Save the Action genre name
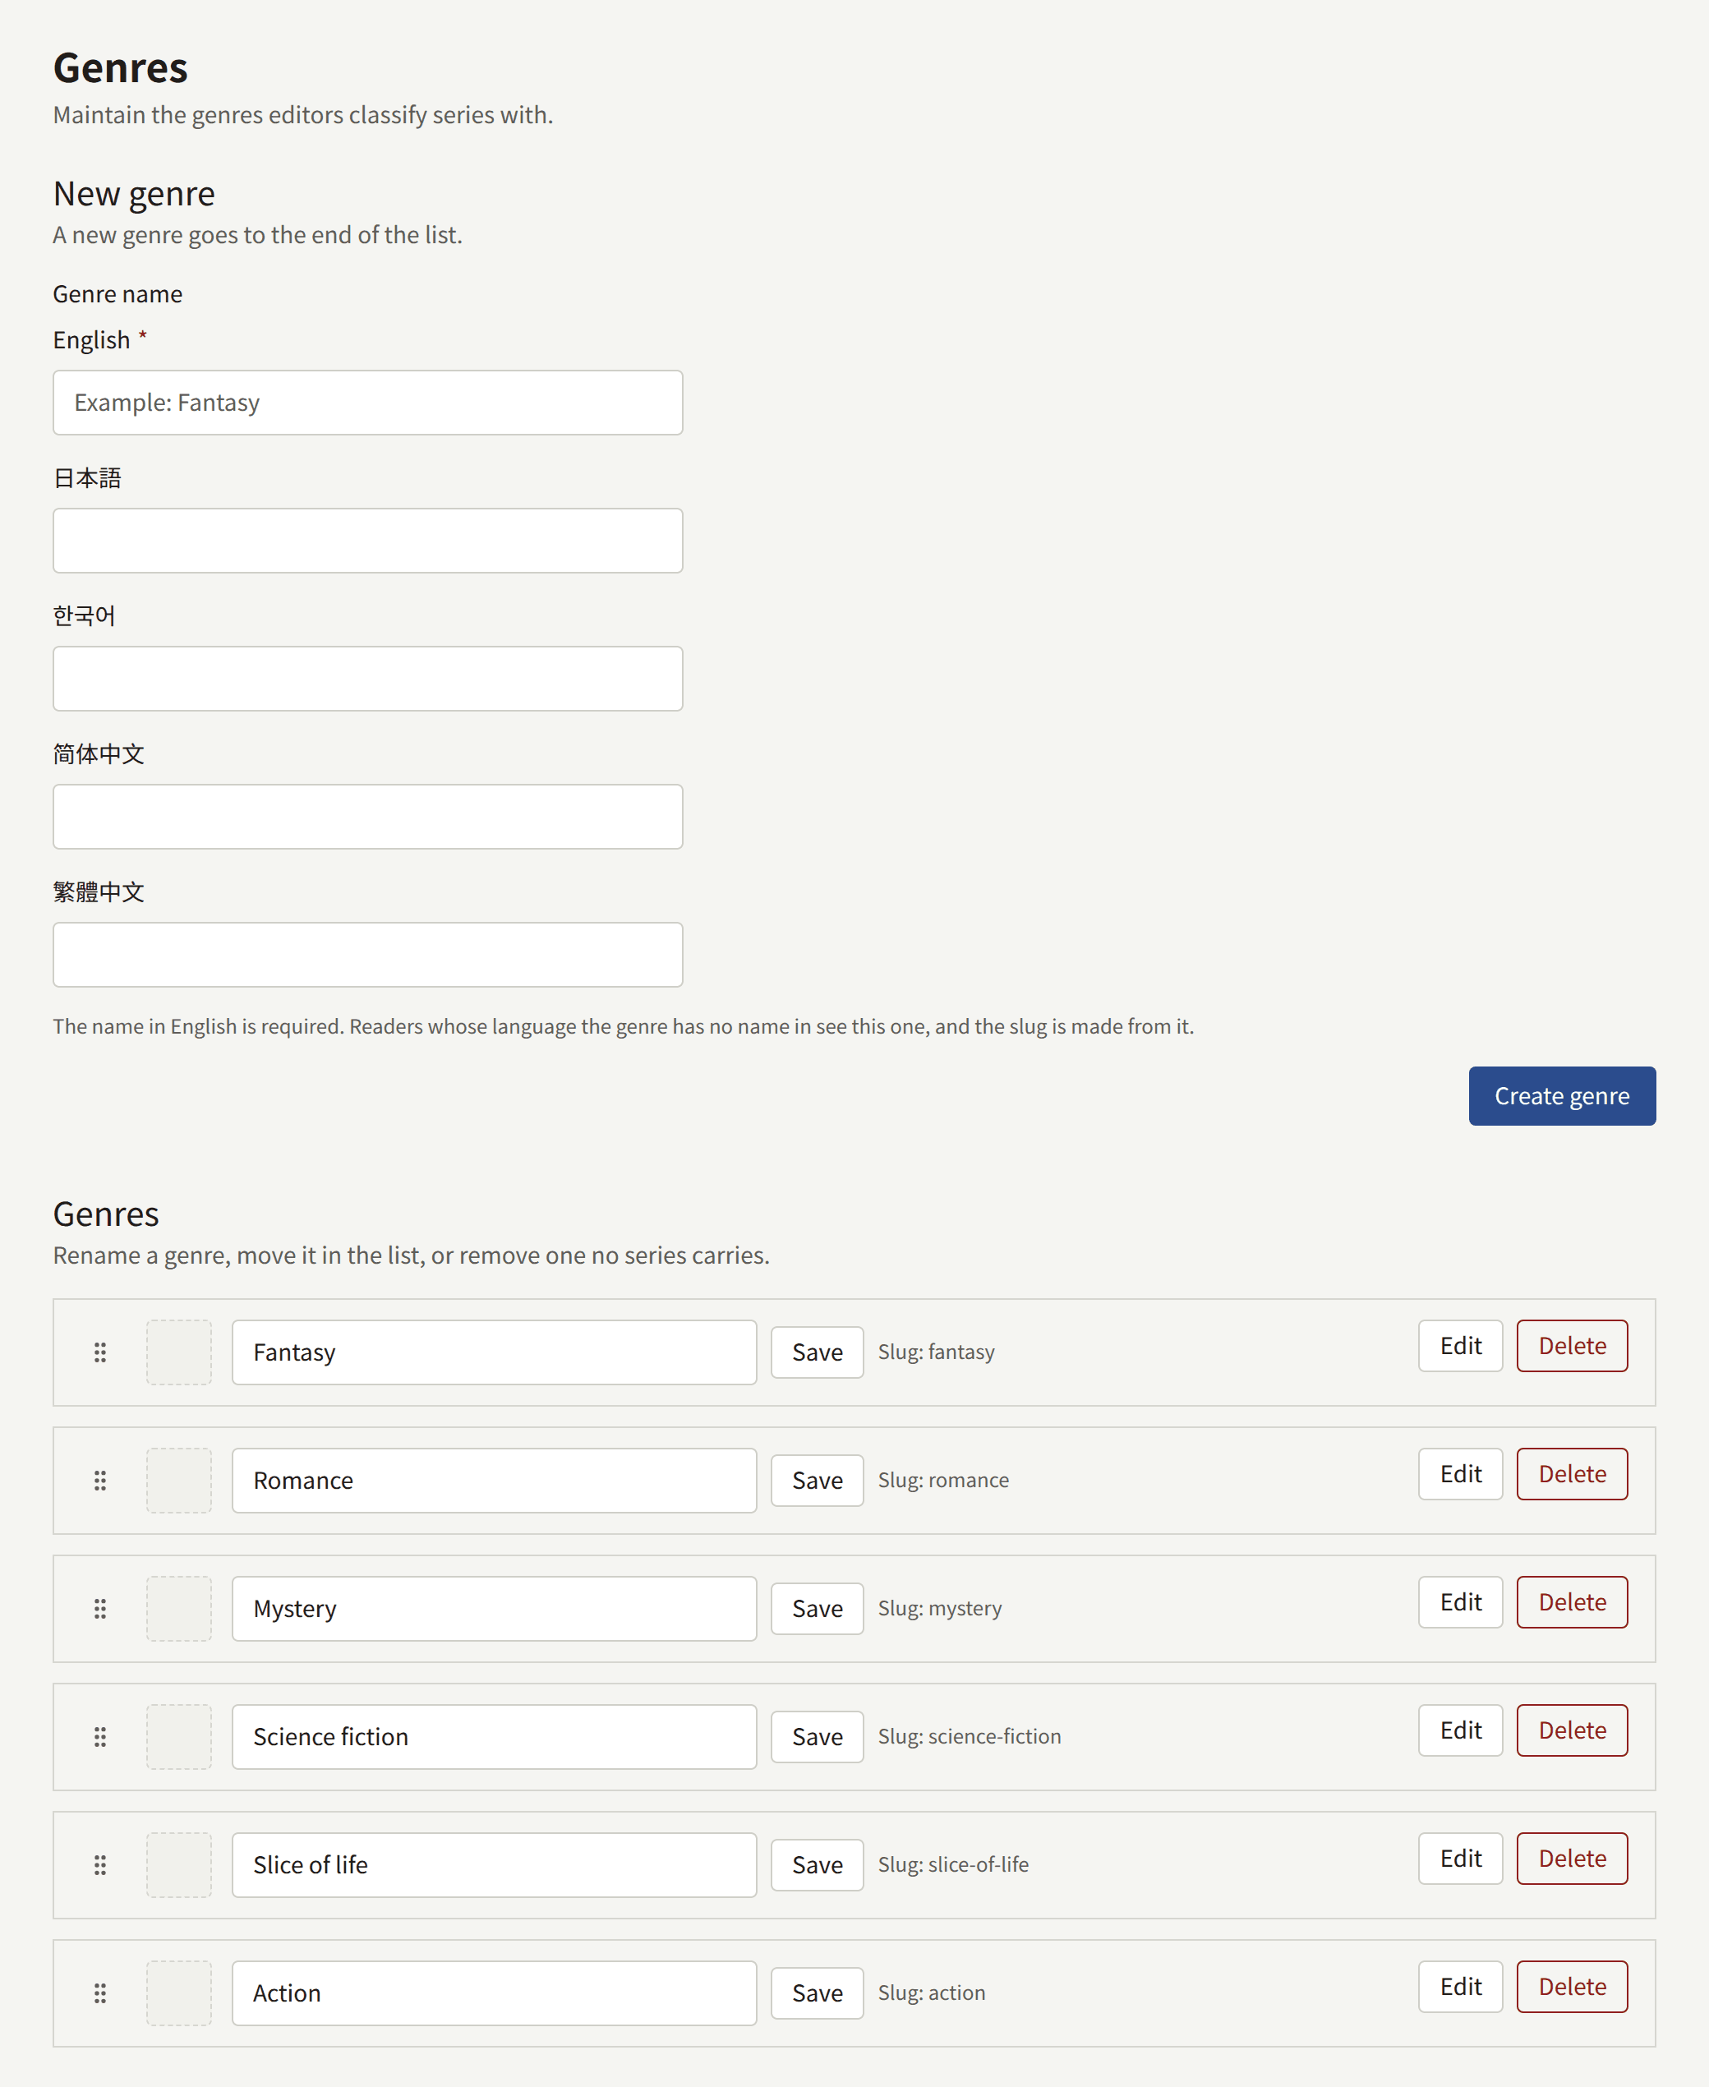The image size is (1709, 2087). coord(817,1993)
